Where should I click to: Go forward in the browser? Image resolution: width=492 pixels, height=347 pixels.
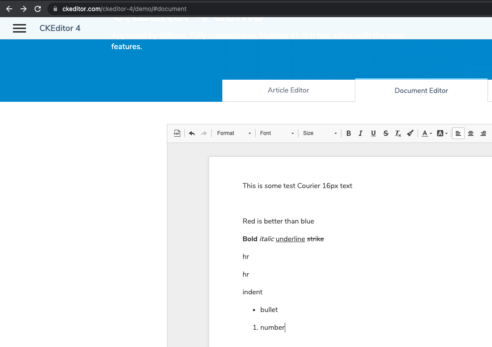tap(23, 9)
